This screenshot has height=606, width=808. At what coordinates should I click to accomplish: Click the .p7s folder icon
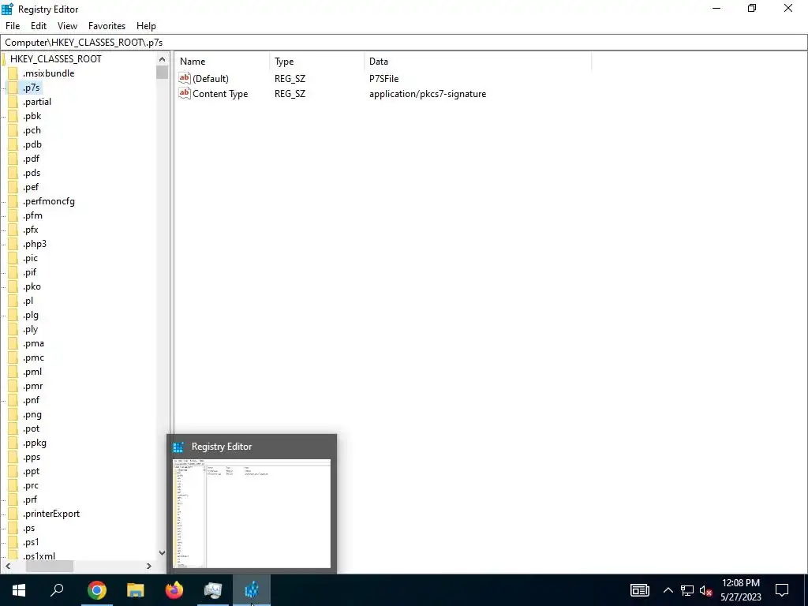click(x=13, y=88)
